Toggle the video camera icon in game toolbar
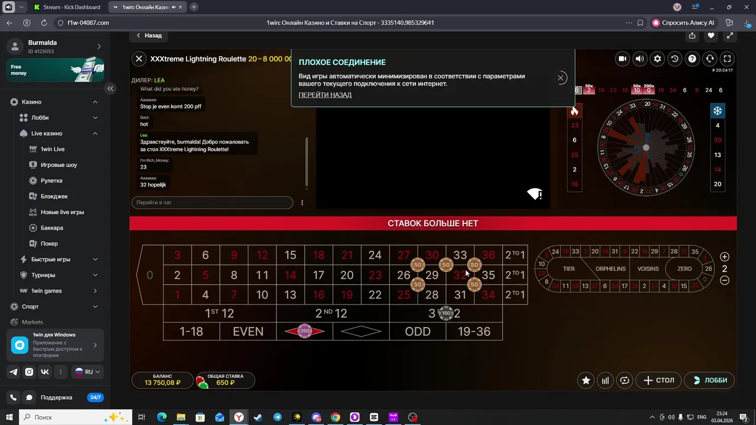Viewport: 756px width, 425px height. pyautogui.click(x=622, y=58)
